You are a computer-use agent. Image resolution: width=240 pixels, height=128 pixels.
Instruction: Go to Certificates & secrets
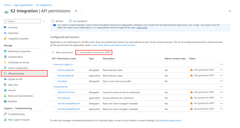[19, 62]
